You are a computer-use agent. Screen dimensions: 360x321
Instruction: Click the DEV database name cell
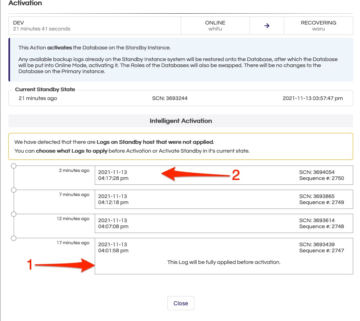(x=94, y=26)
